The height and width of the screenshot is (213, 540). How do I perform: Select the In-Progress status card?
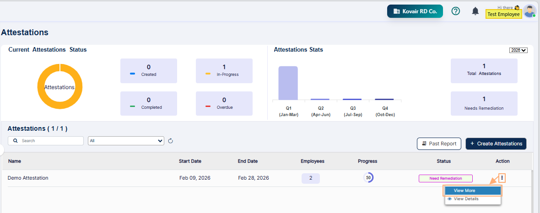pyautogui.click(x=224, y=71)
